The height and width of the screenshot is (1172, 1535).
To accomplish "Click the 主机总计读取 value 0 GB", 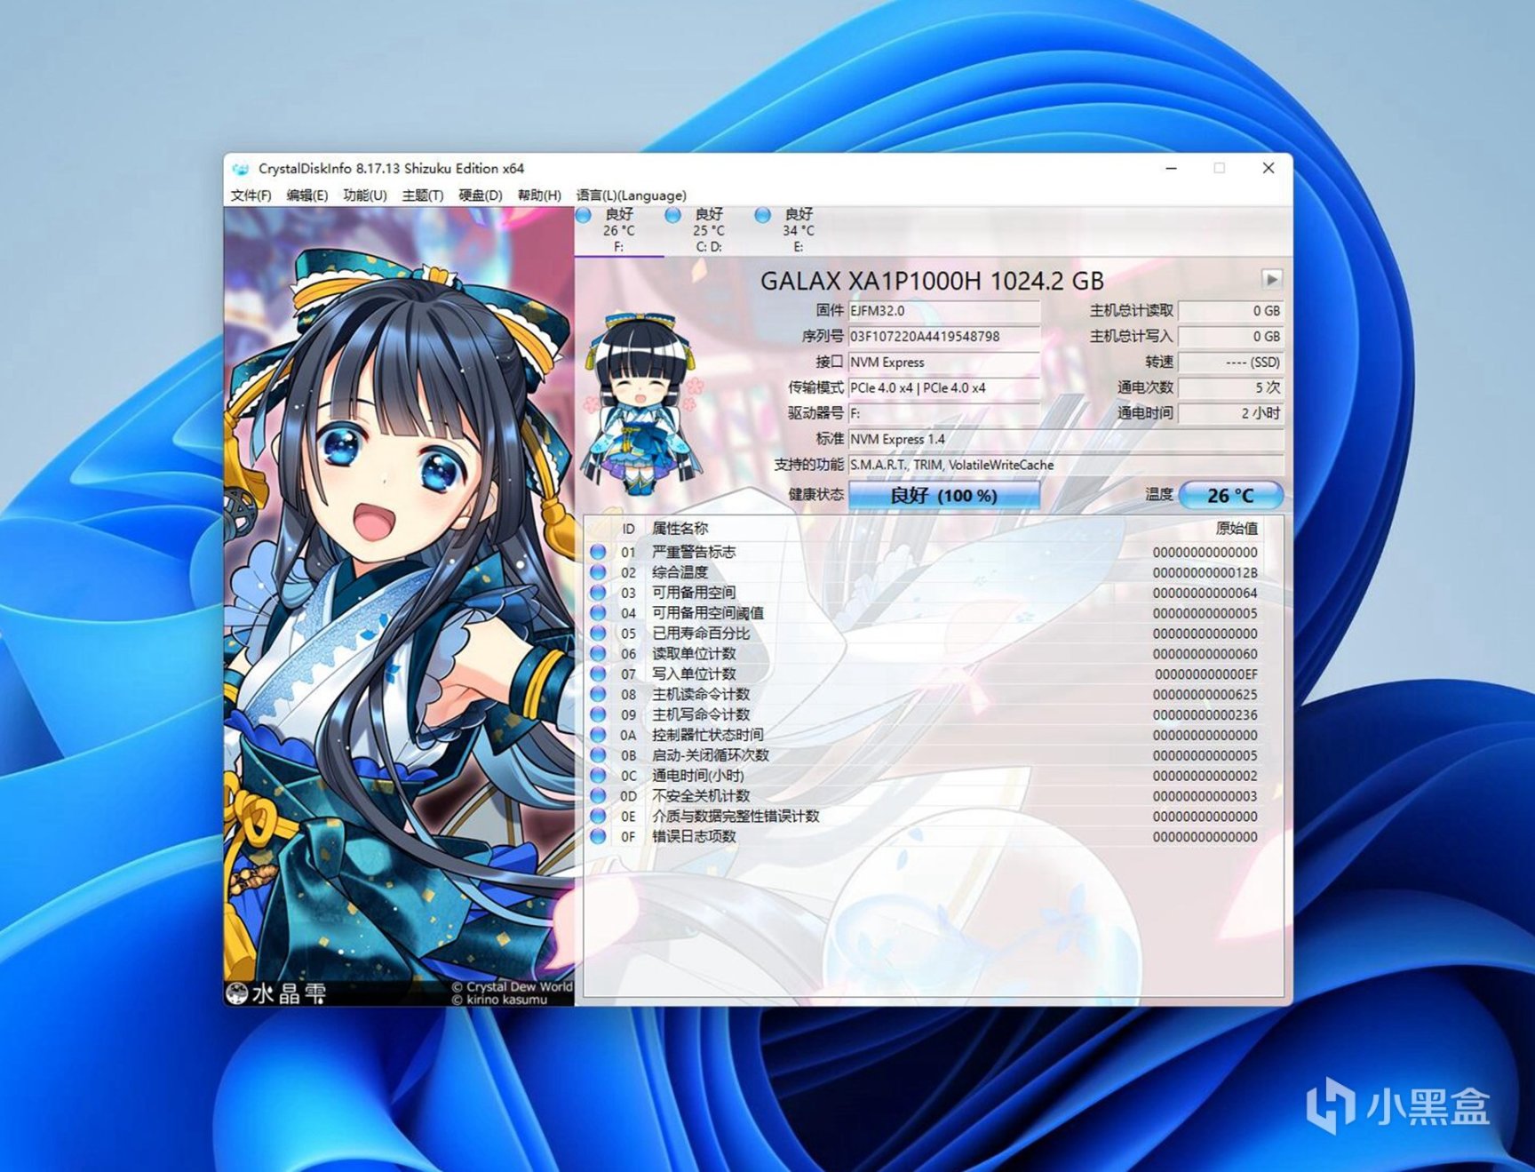I will (x=1230, y=311).
